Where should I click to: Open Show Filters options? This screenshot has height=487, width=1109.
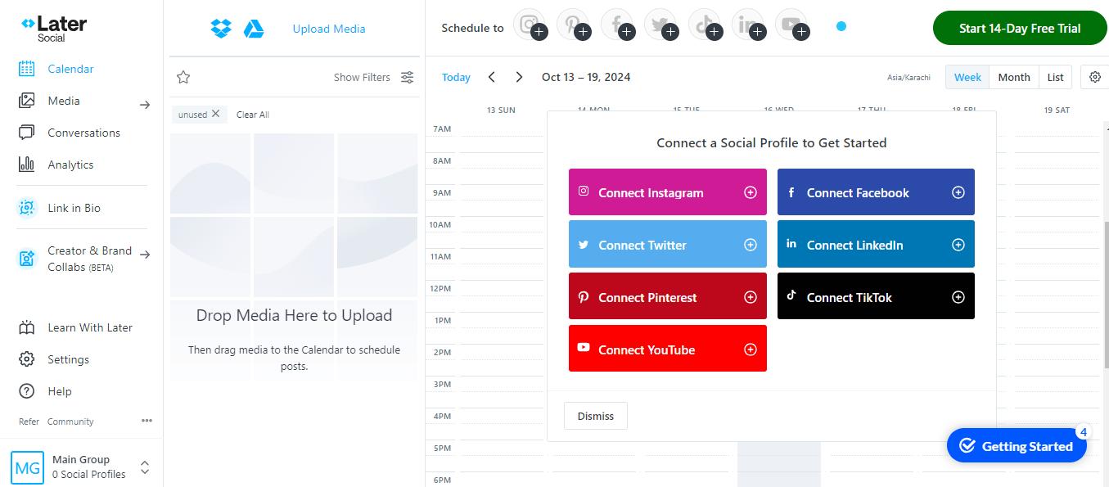(x=373, y=77)
